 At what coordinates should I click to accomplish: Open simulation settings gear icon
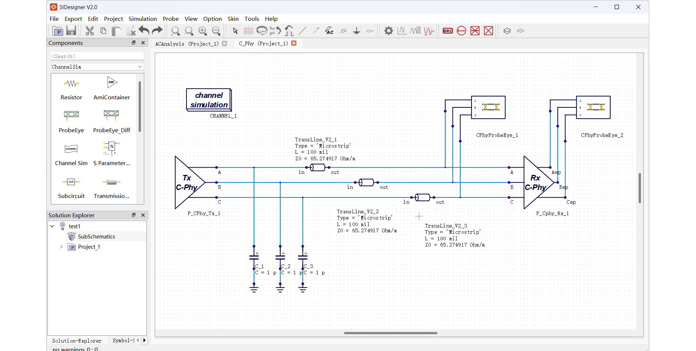pyautogui.click(x=389, y=31)
